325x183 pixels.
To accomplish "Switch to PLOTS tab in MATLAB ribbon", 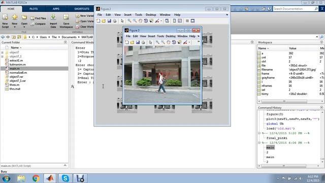I will point(34,9).
